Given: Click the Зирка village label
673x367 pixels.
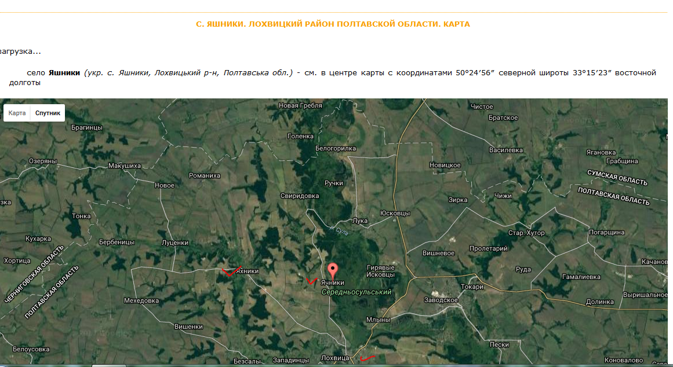Looking at the screenshot, I should click(x=457, y=200).
